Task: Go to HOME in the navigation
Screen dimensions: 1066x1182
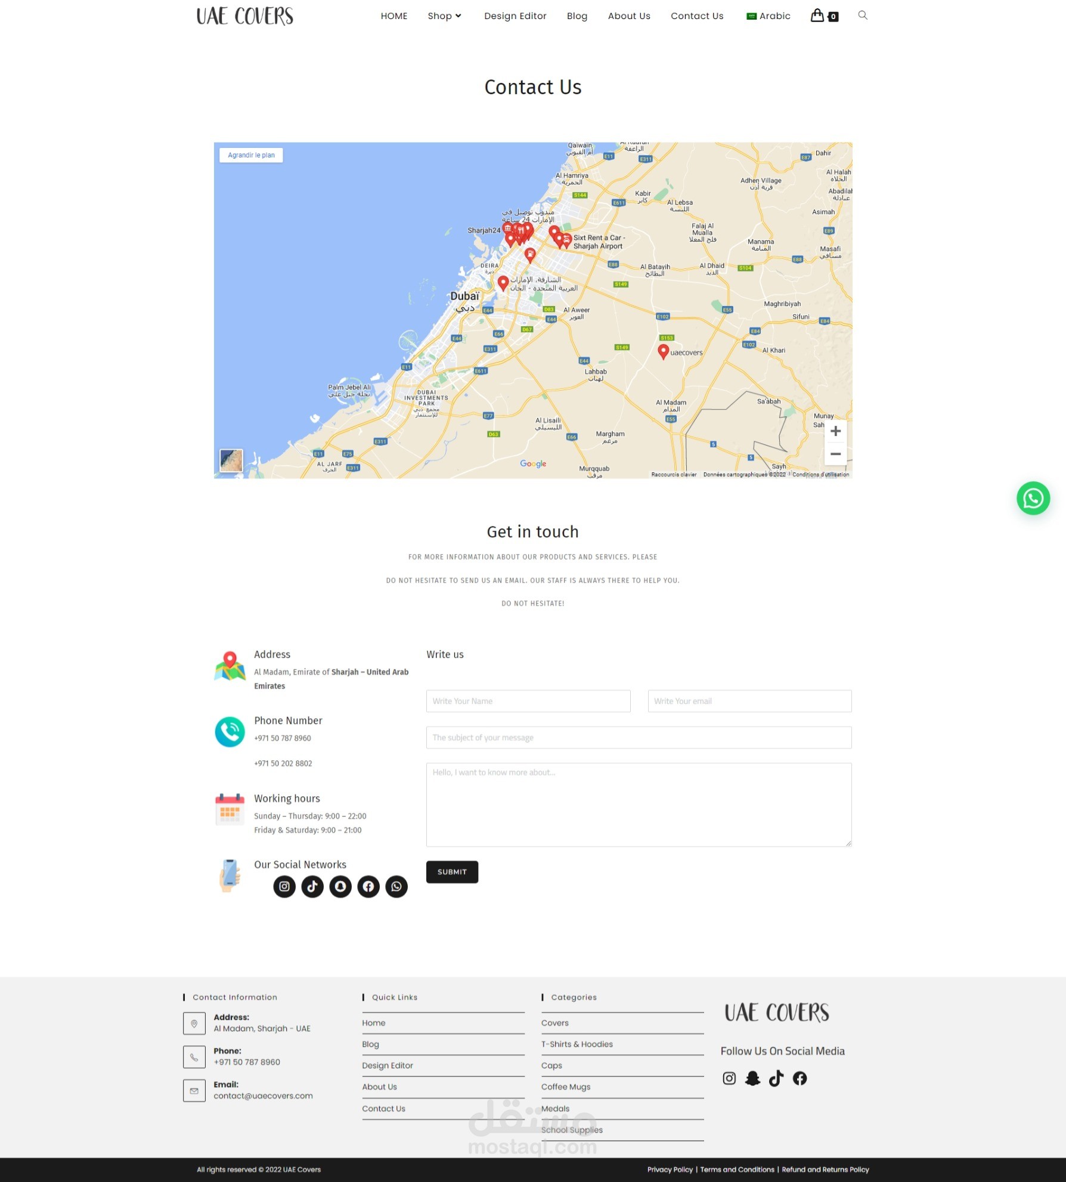Action: pos(394,16)
